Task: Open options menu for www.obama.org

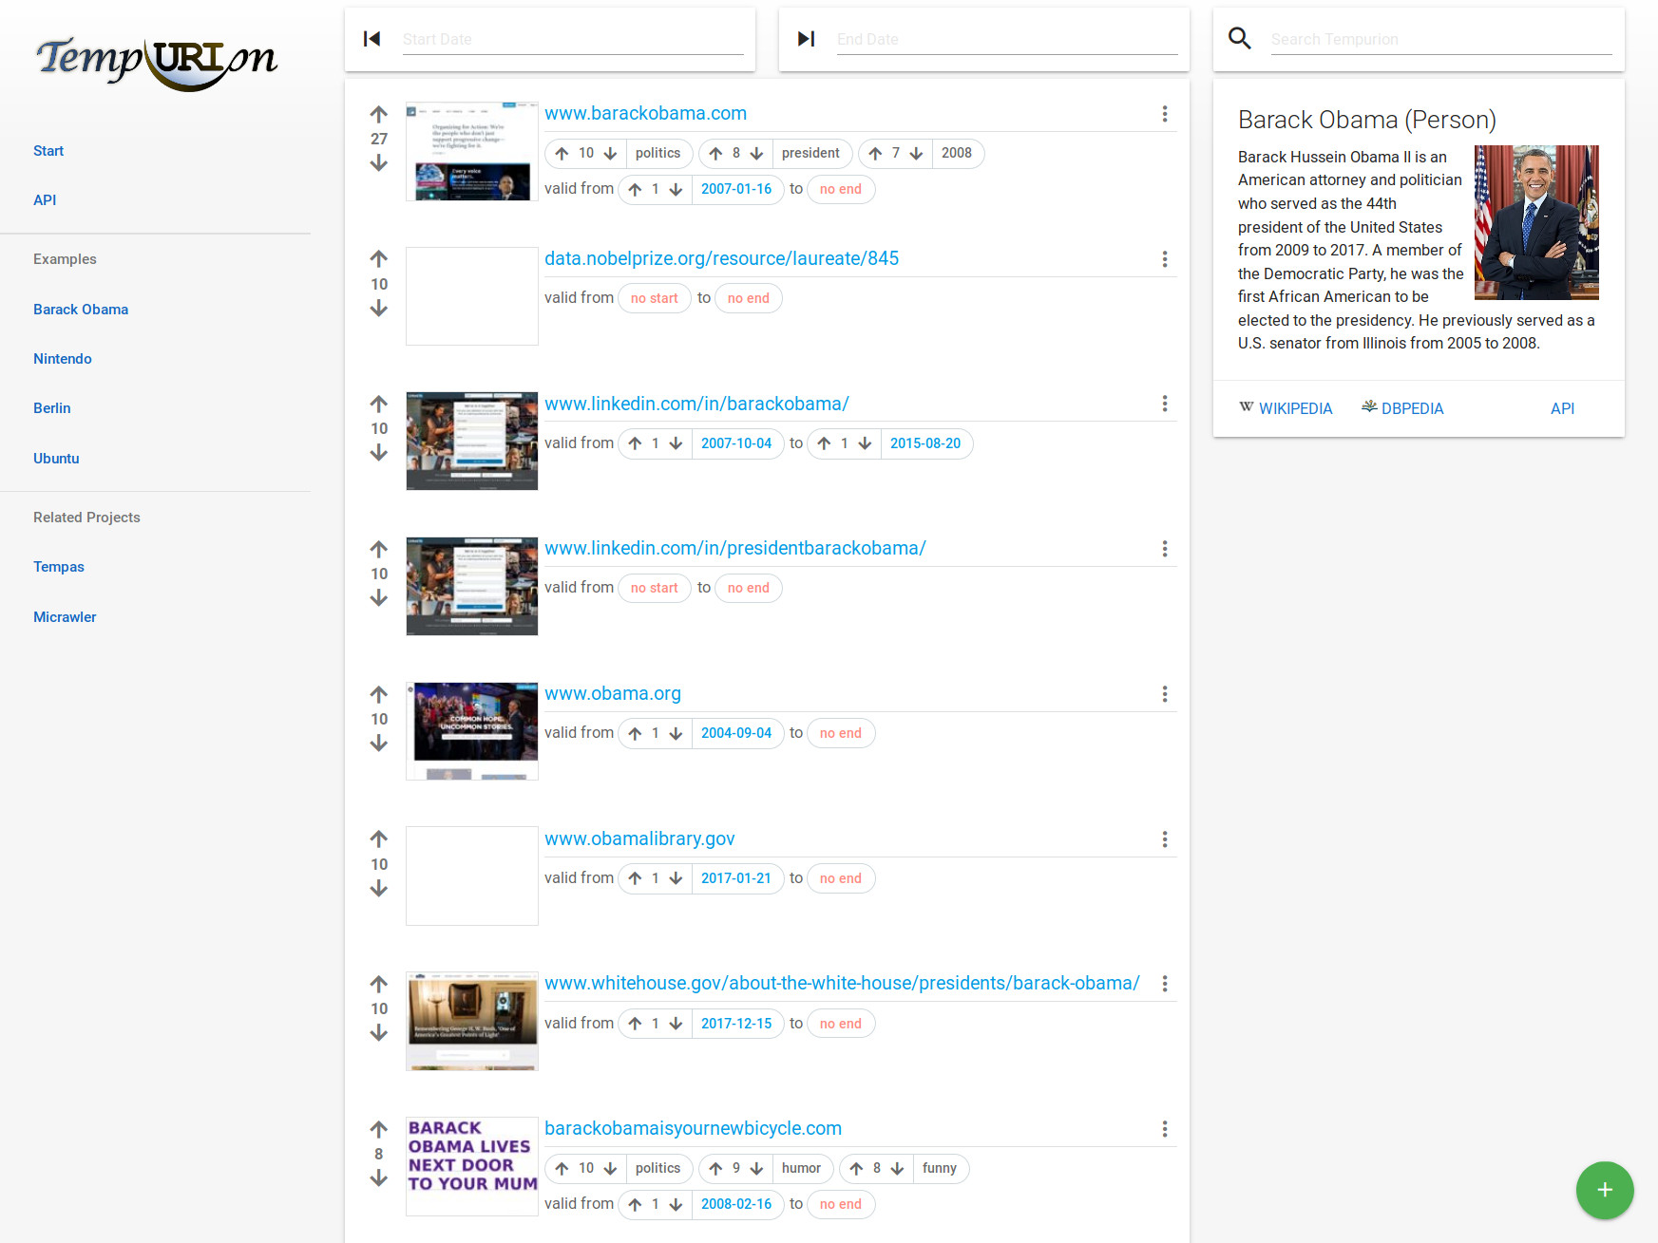Action: [x=1165, y=694]
